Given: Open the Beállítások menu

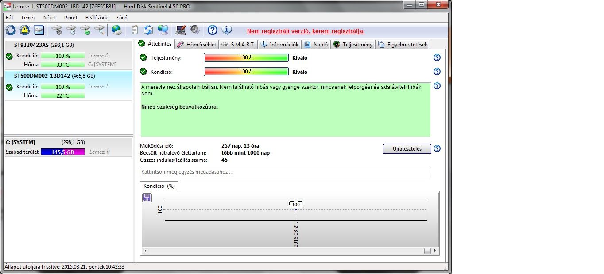Looking at the screenshot, I should click(97, 18).
